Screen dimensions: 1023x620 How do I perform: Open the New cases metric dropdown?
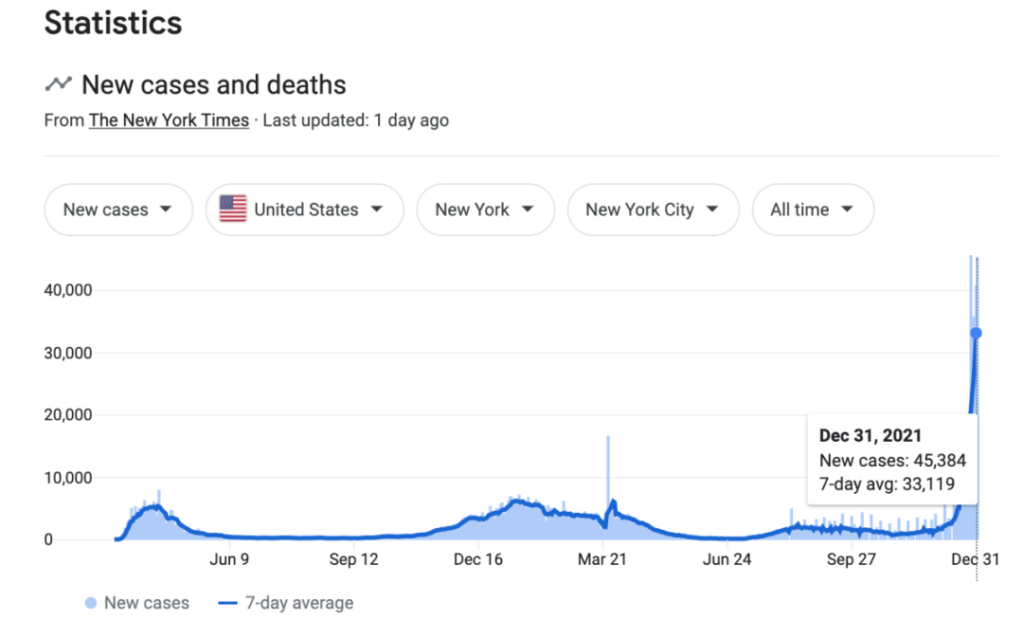click(117, 210)
